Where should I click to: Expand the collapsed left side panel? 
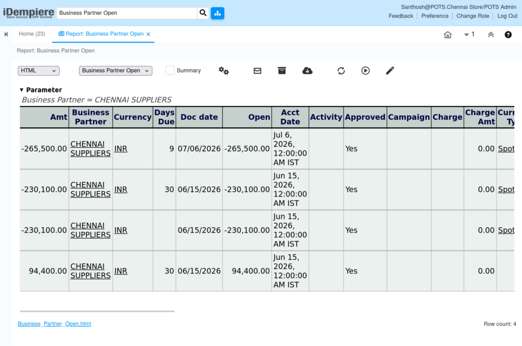tap(6, 34)
